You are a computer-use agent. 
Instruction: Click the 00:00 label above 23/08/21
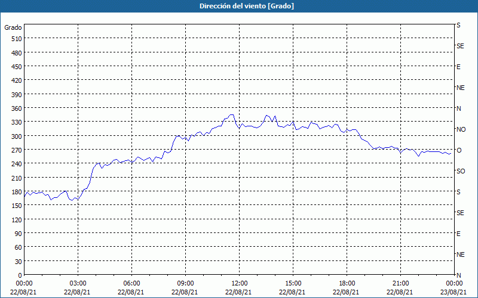tap(454, 284)
